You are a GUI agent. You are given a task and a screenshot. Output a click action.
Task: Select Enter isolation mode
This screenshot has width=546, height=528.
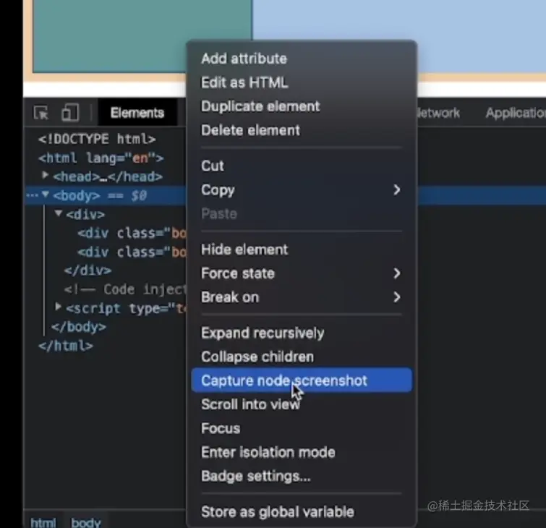point(268,452)
